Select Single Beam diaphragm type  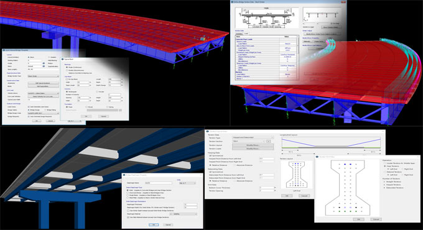click(x=128, y=195)
